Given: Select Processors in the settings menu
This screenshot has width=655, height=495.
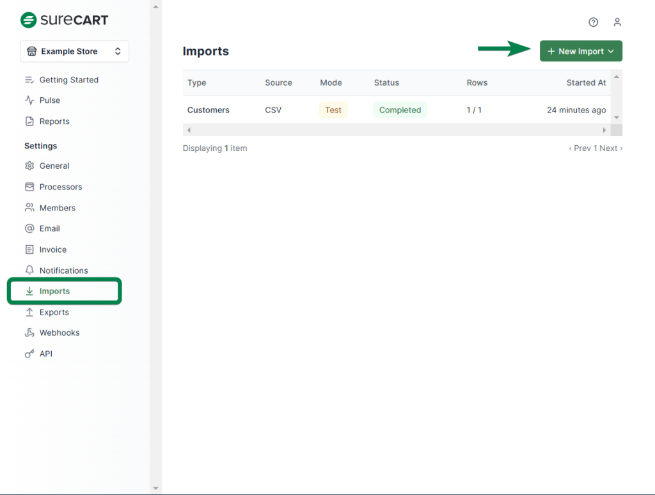Looking at the screenshot, I should tap(61, 187).
